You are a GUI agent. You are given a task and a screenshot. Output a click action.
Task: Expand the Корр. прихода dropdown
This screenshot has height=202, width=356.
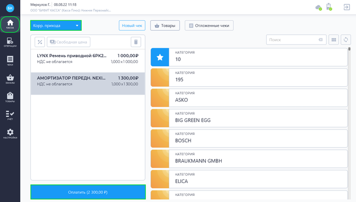(x=56, y=25)
